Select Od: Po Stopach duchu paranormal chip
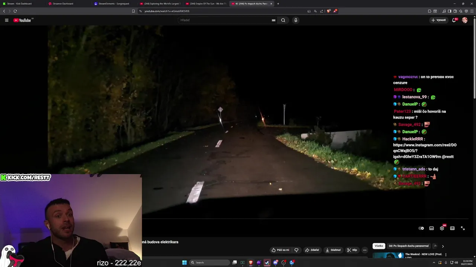 click(408, 246)
